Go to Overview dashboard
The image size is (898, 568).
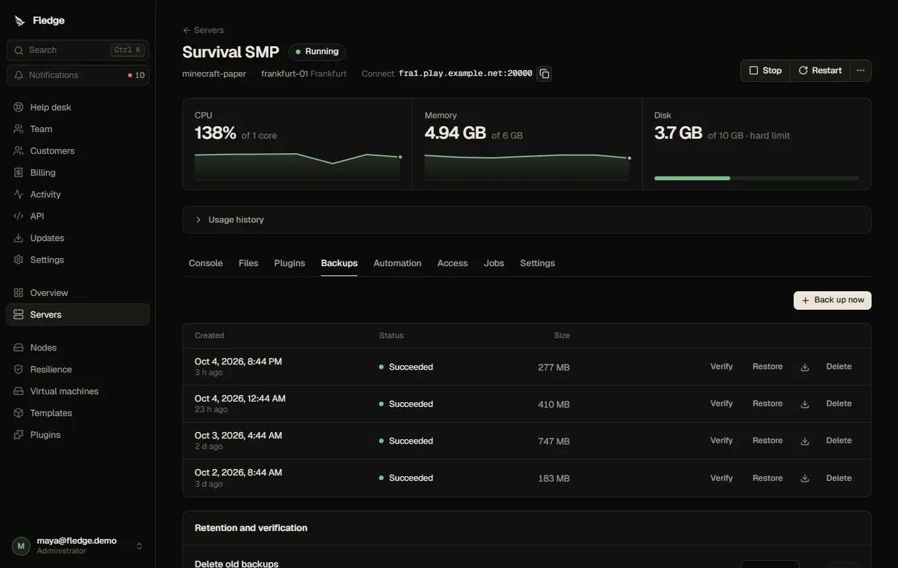click(78, 293)
